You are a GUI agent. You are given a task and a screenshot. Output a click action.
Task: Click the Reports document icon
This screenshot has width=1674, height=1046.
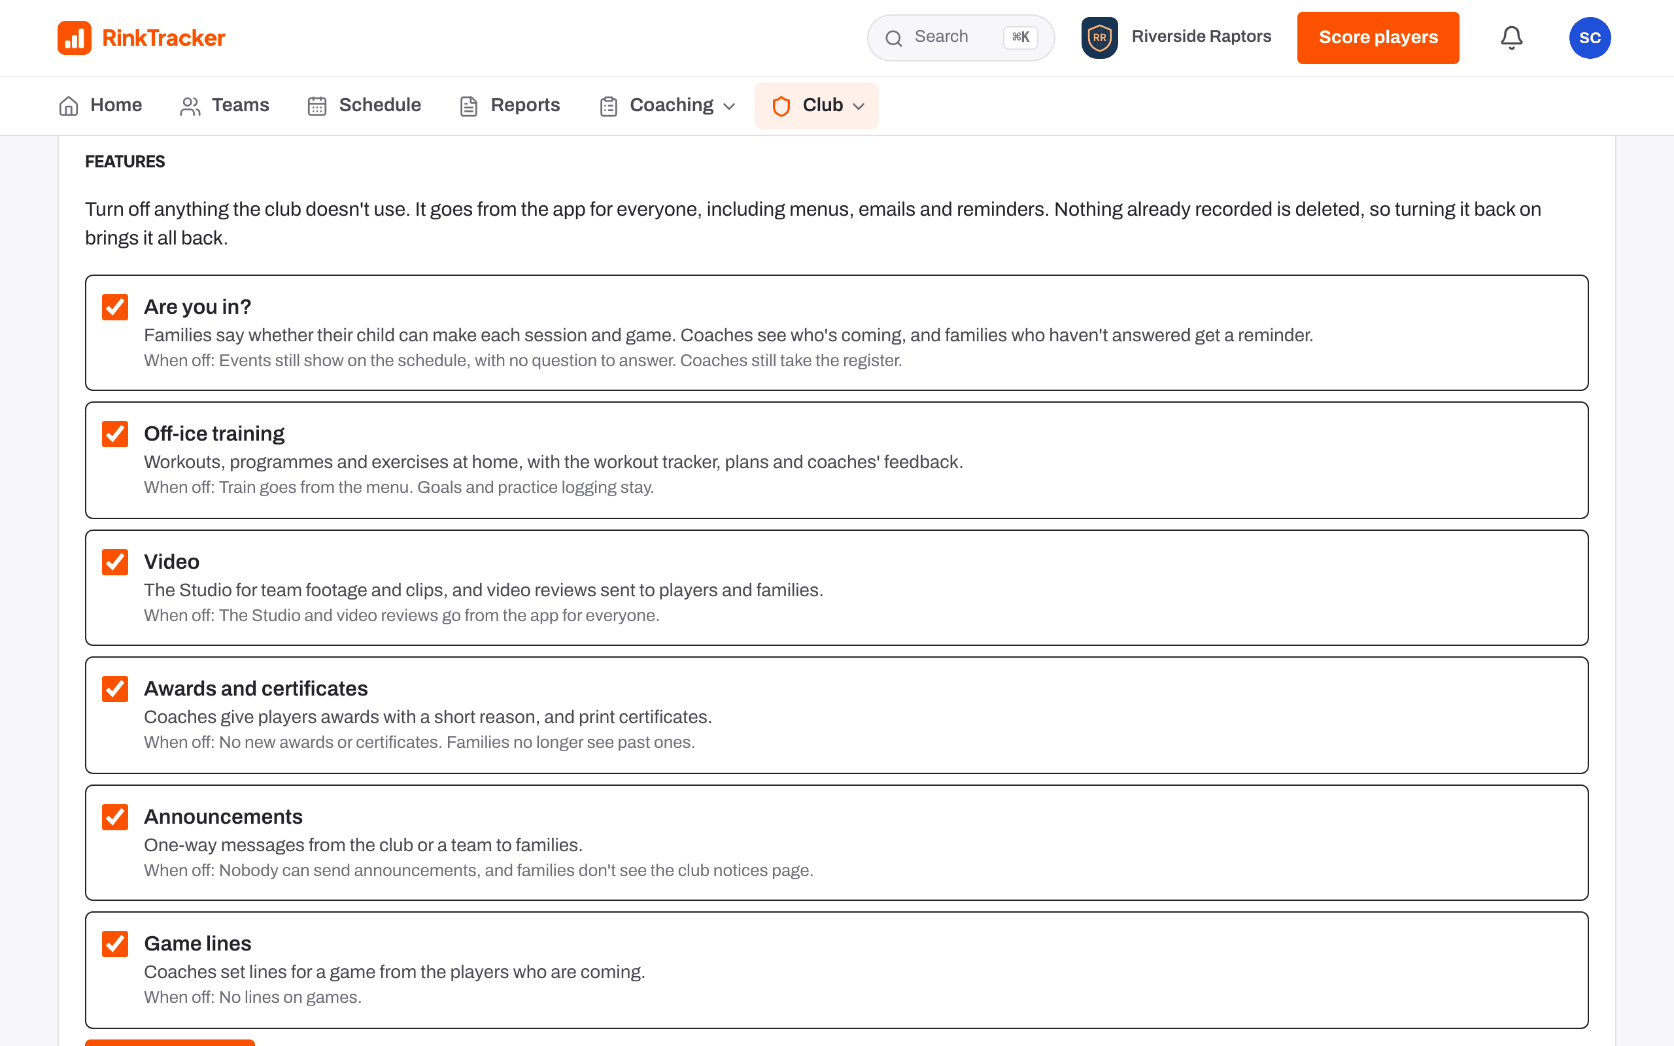click(x=469, y=106)
